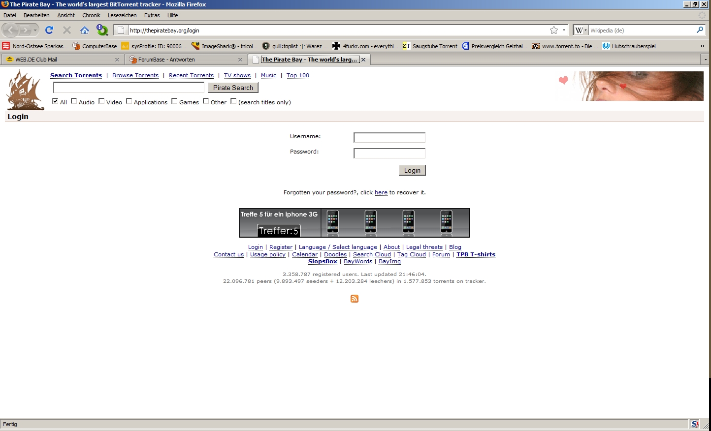This screenshot has height=431, width=711.
Task: Open Recent Torrents link
Action: (191, 75)
